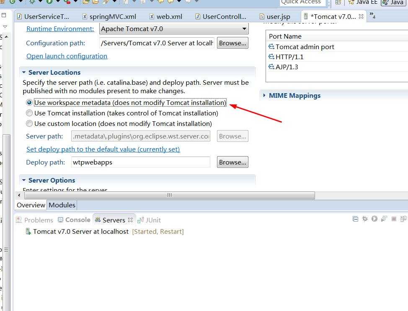Open the user.jsp editor tab
Screen dimensions: 408x311
[275, 17]
